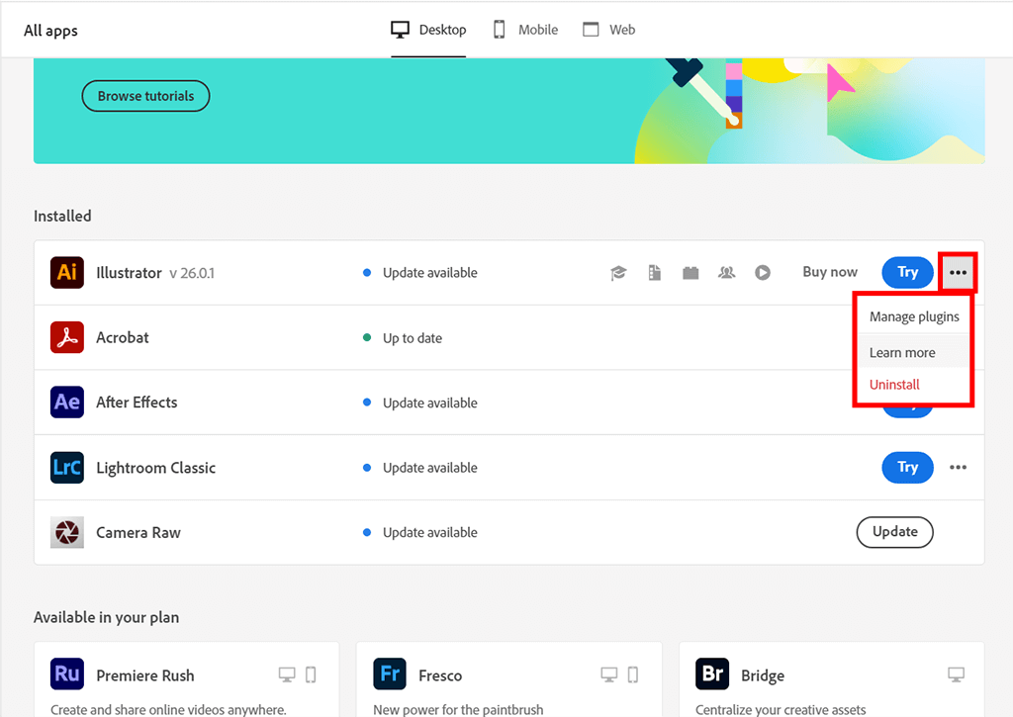Image resolution: width=1013 pixels, height=717 pixels.
Task: Click Premiere Rush mobile platform icon
Action: click(x=311, y=675)
